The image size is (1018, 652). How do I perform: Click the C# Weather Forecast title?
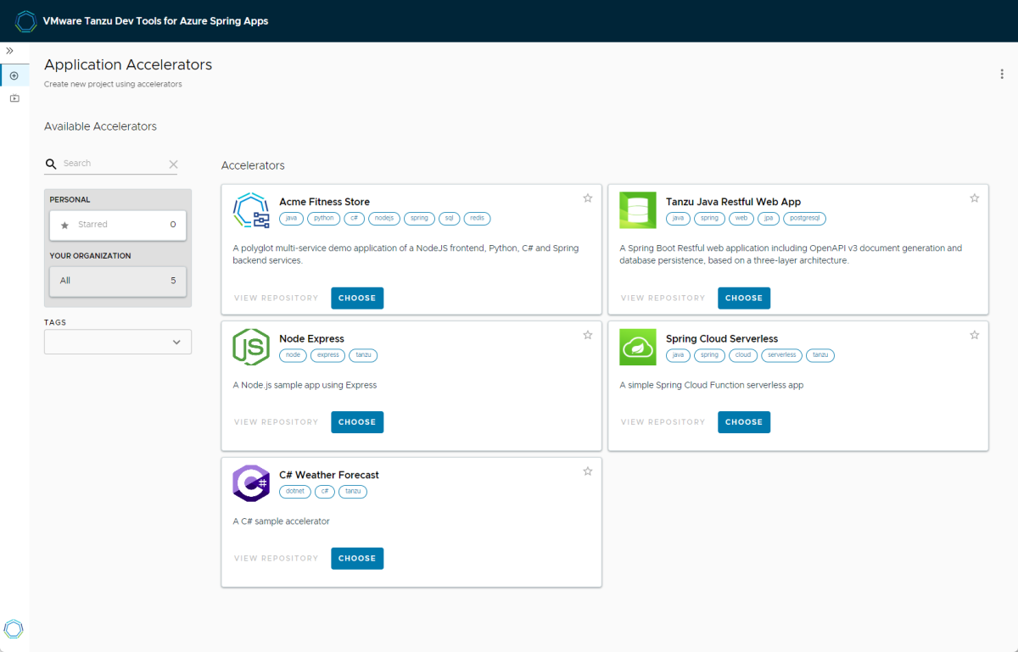[329, 475]
